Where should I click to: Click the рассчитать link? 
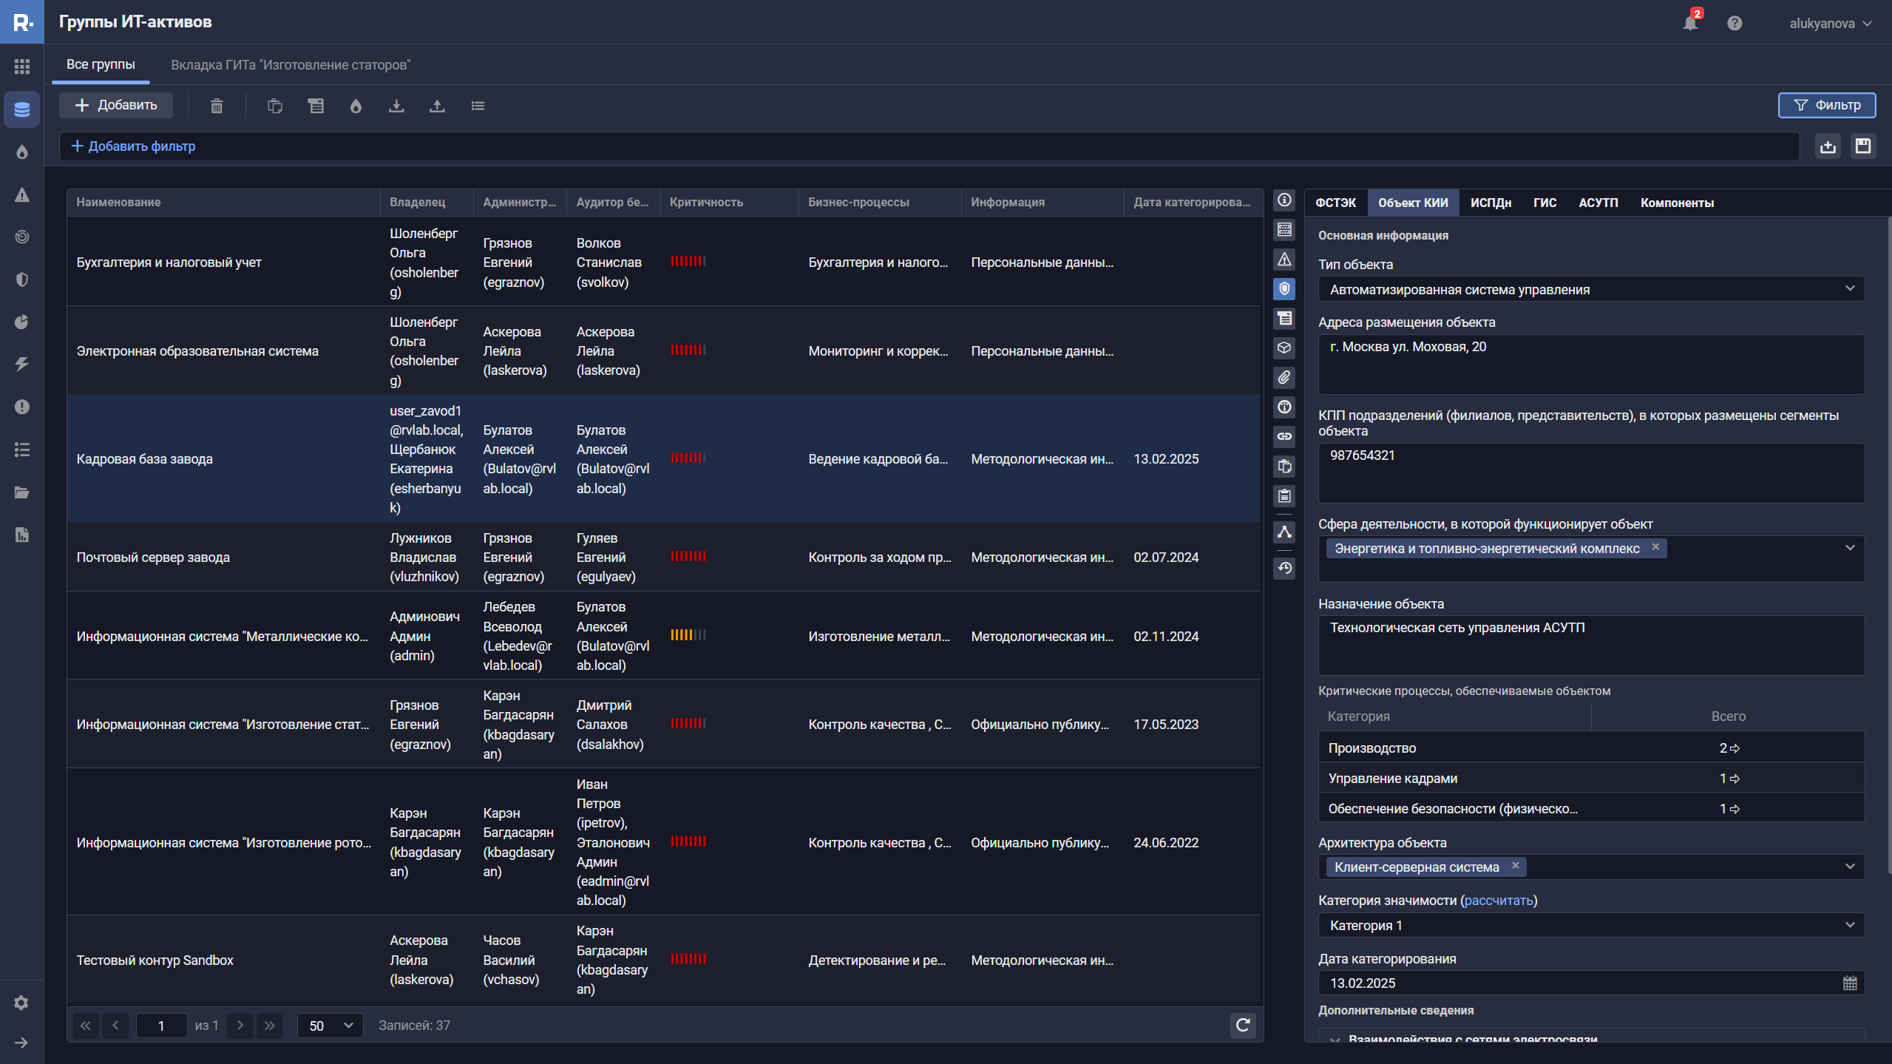pos(1498,901)
